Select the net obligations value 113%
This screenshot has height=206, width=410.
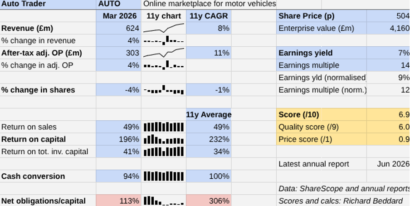pos(119,201)
